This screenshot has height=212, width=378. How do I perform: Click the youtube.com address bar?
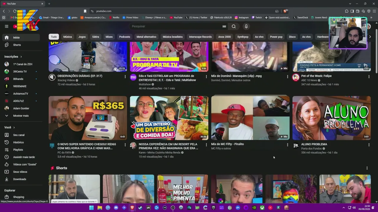[x=183, y=11]
